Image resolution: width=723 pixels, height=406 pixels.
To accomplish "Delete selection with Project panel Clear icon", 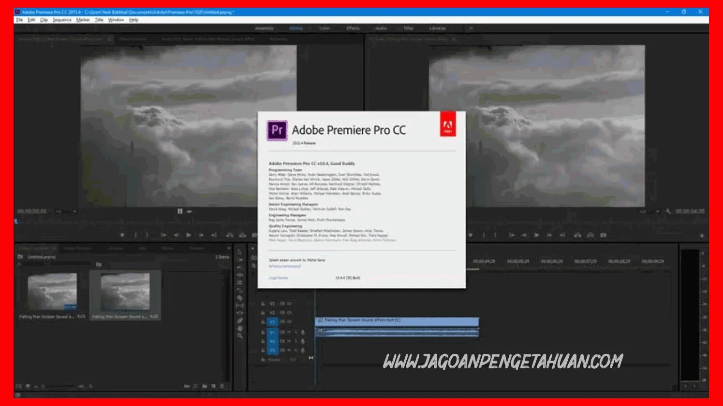I will pyautogui.click(x=222, y=386).
